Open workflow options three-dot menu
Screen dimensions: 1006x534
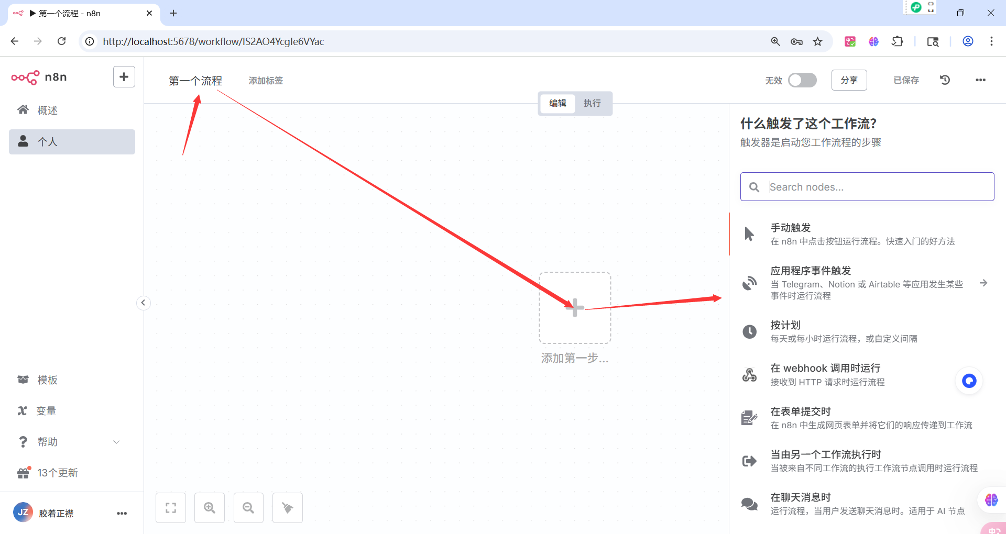pos(980,80)
